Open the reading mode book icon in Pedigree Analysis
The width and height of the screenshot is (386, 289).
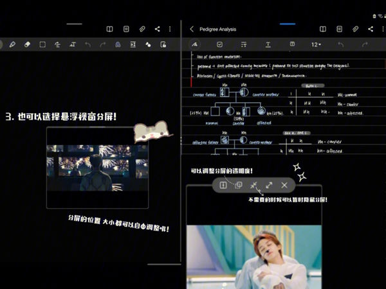[x=323, y=29]
